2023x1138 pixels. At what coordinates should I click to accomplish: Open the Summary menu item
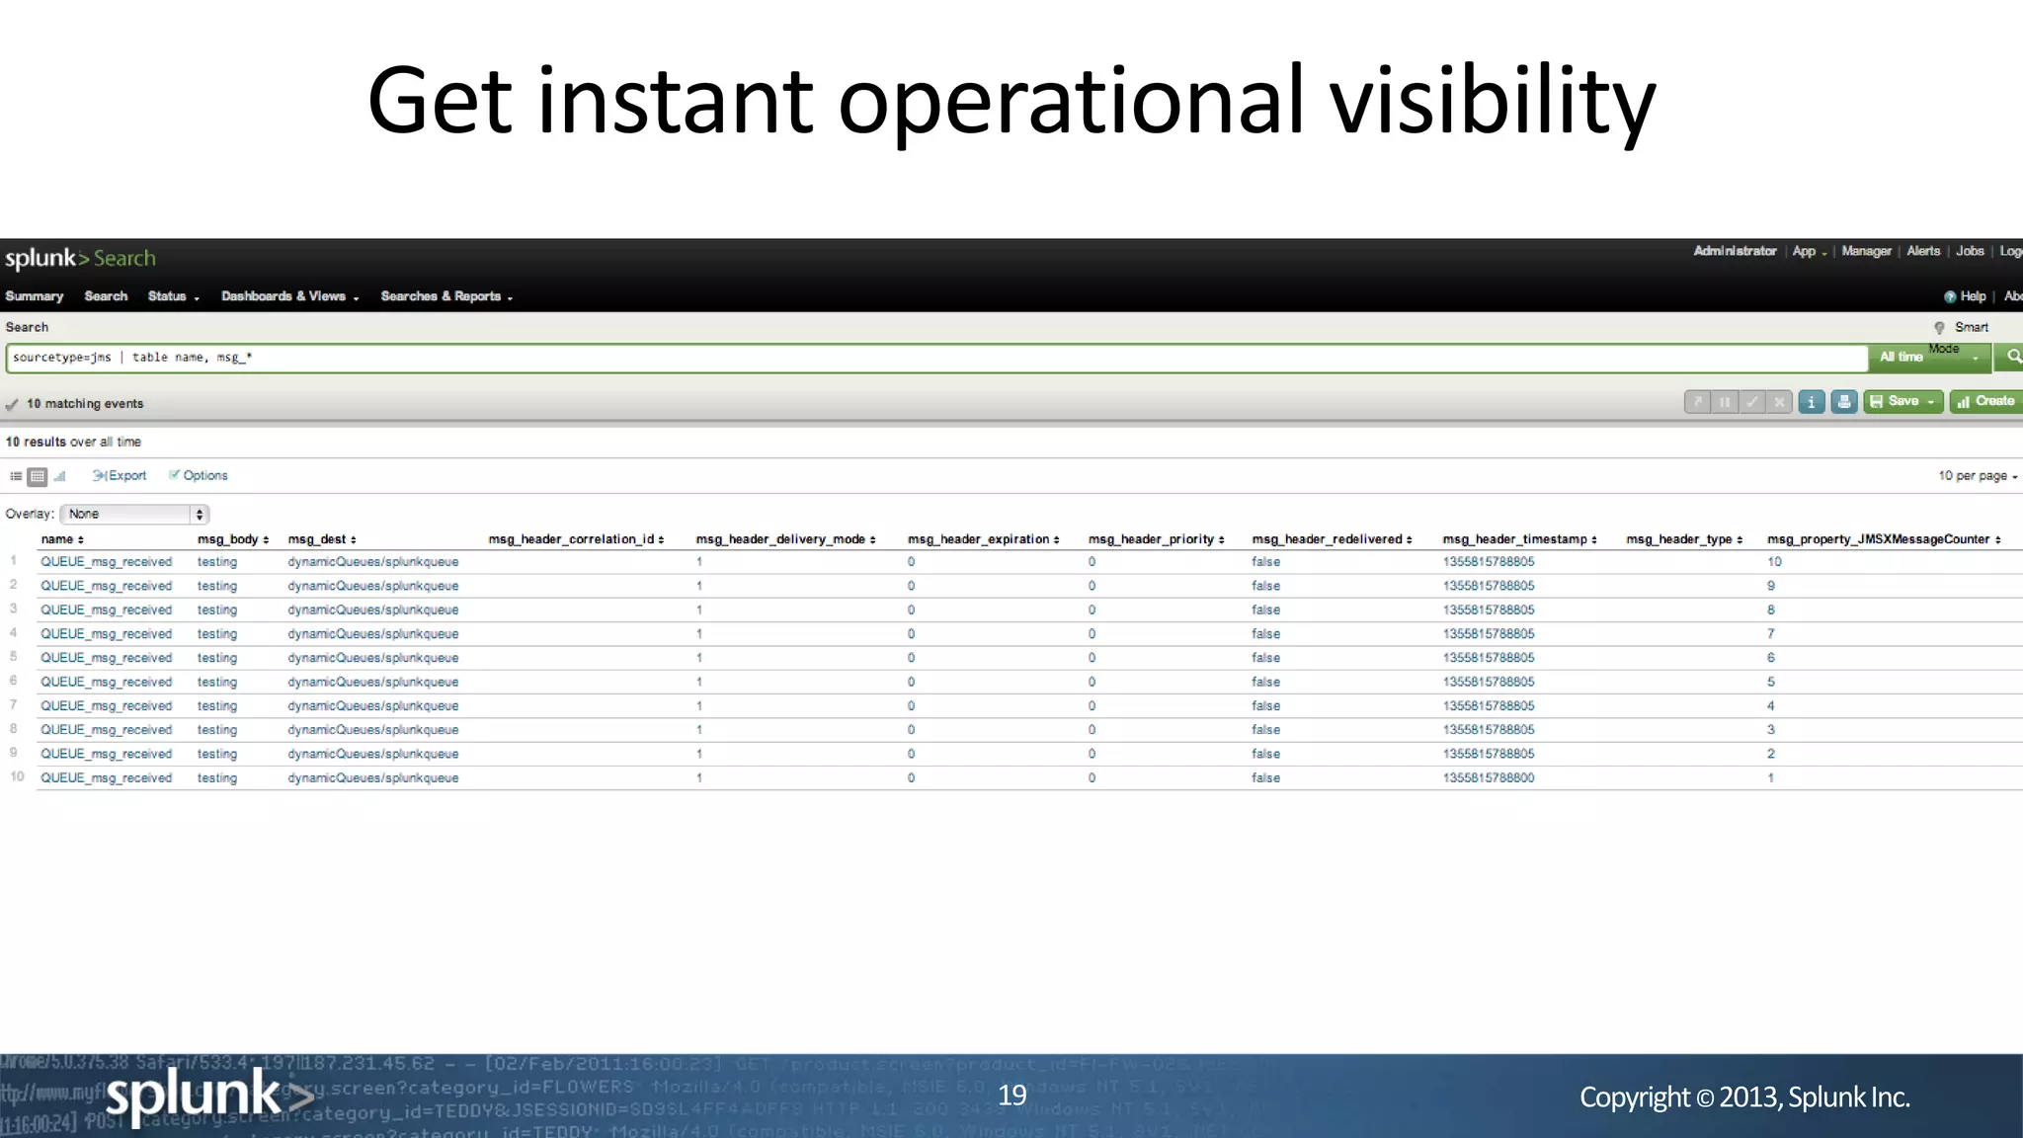(x=35, y=296)
